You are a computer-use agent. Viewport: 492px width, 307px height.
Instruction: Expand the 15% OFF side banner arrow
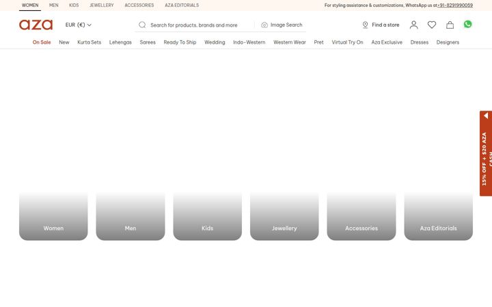click(486, 116)
